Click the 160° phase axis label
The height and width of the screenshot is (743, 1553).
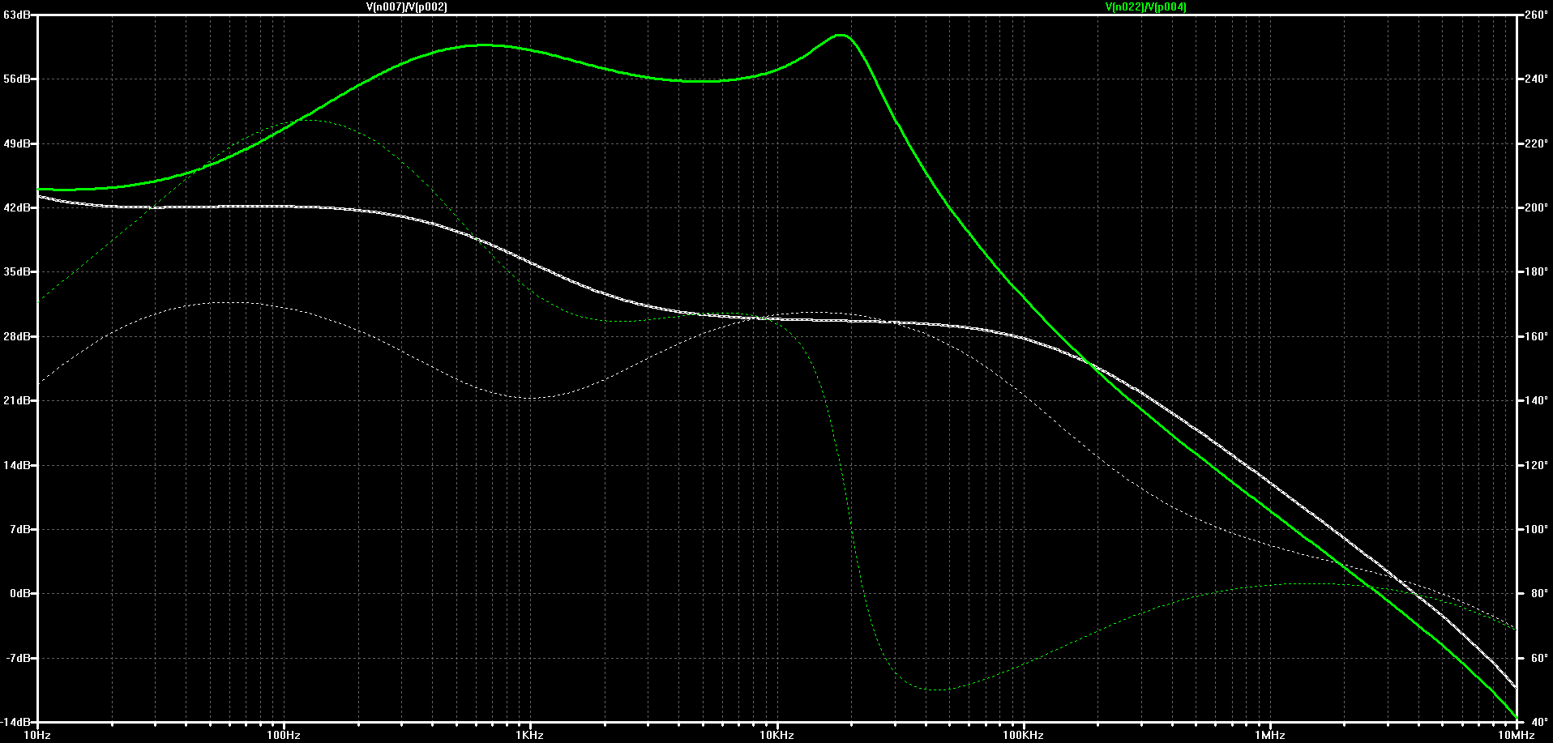pos(1536,336)
